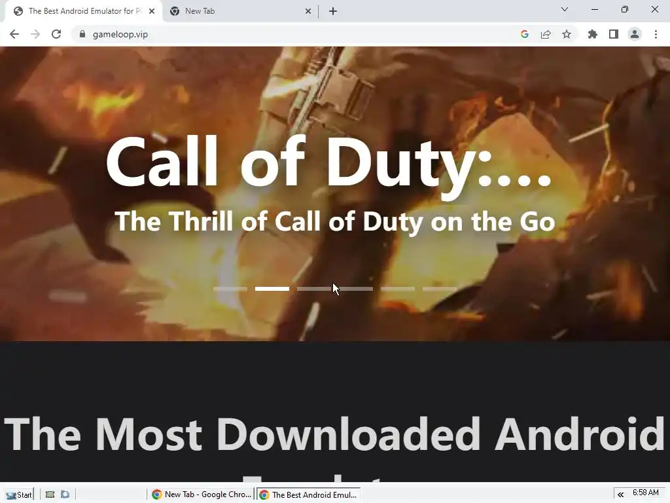Select the active second carousel indicator
Image resolution: width=670 pixels, height=503 pixels.
click(x=272, y=289)
